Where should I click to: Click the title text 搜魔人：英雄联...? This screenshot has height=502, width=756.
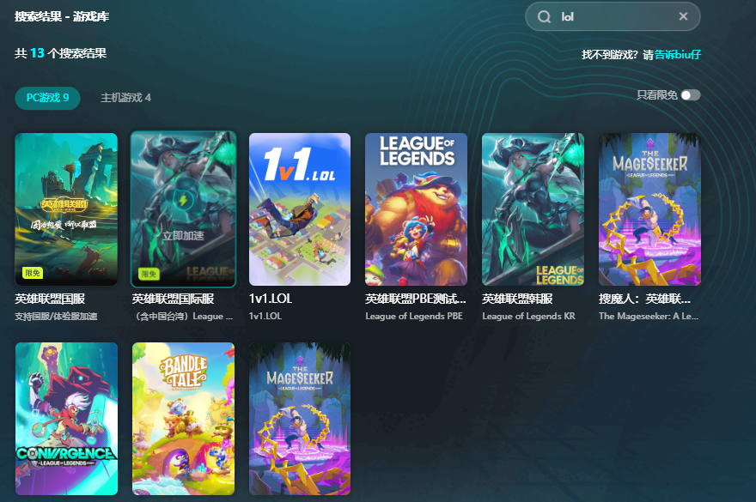[644, 299]
